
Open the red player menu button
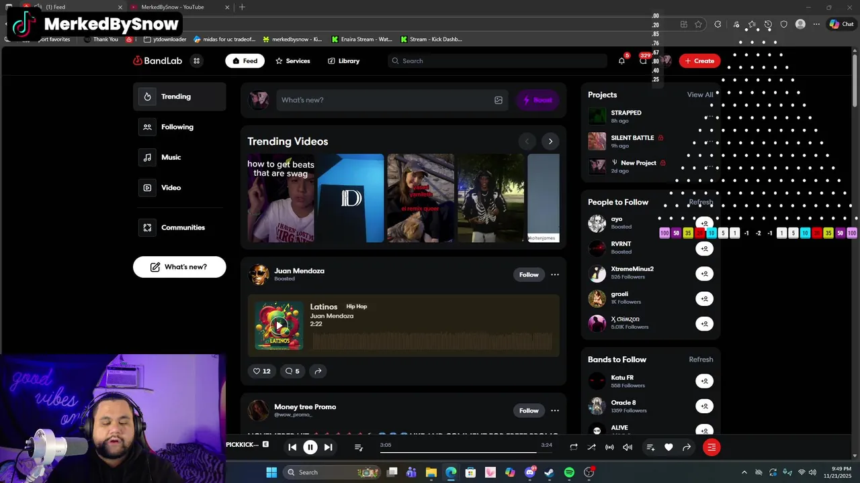coord(712,447)
